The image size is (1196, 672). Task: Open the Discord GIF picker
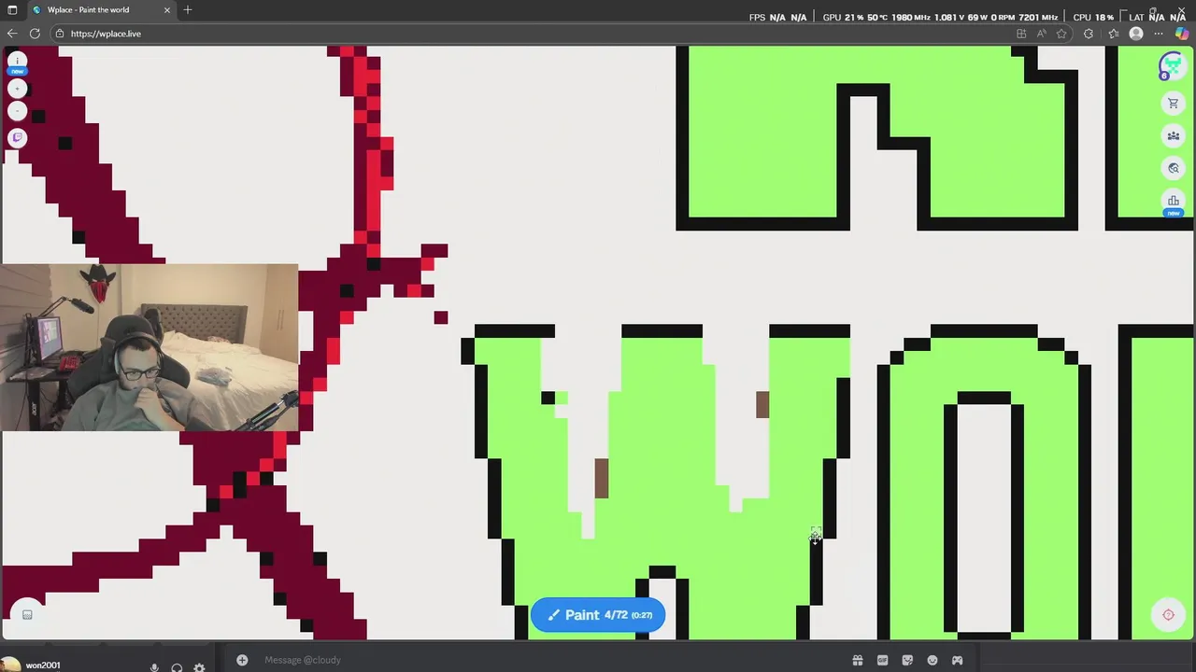[x=882, y=660]
